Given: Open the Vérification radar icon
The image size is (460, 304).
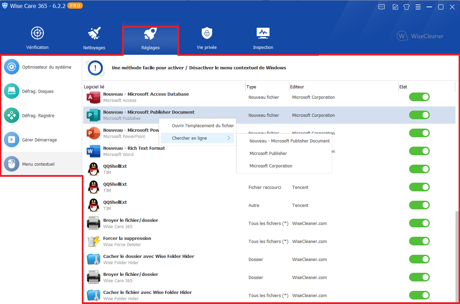Looking at the screenshot, I should tap(37, 33).
